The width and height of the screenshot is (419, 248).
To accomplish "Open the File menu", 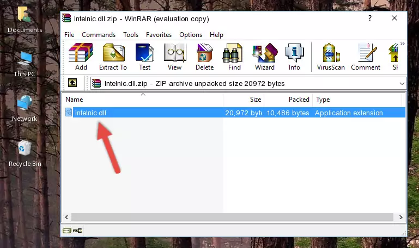I will 69,35.
